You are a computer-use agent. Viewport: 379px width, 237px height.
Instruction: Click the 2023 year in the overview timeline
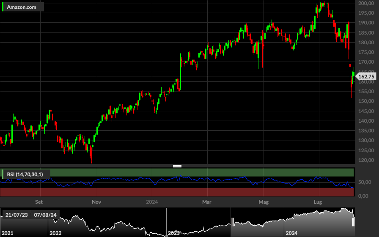tap(174, 233)
